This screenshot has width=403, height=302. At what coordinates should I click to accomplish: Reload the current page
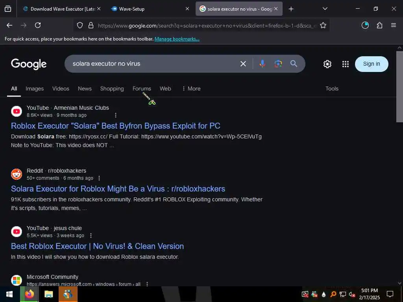[x=38, y=25]
